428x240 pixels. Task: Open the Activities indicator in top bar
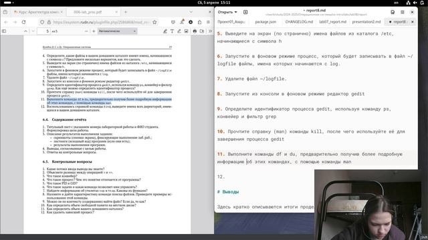point(9,3)
